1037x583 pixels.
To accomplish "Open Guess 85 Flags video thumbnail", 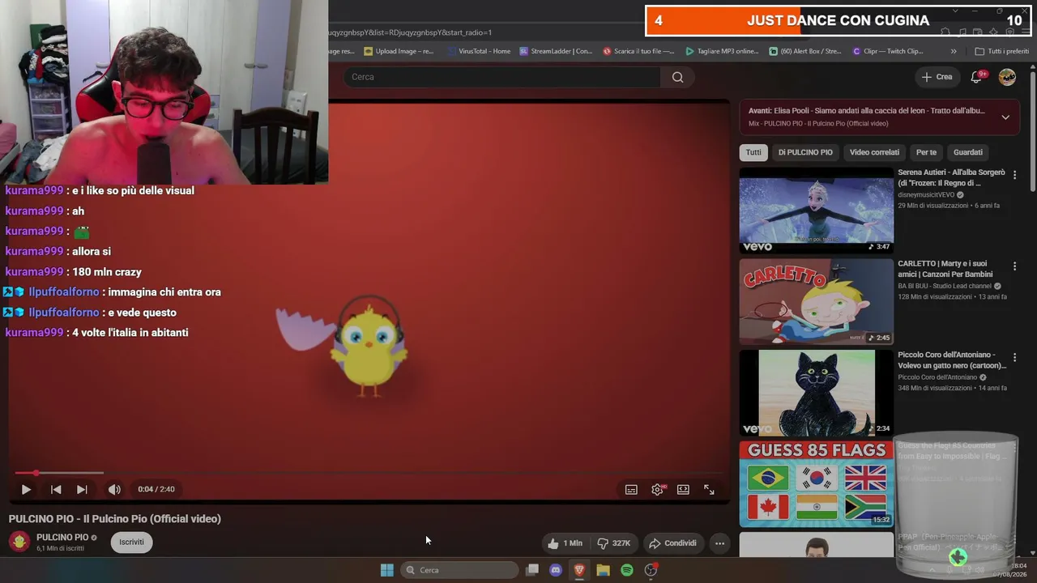I will [817, 483].
